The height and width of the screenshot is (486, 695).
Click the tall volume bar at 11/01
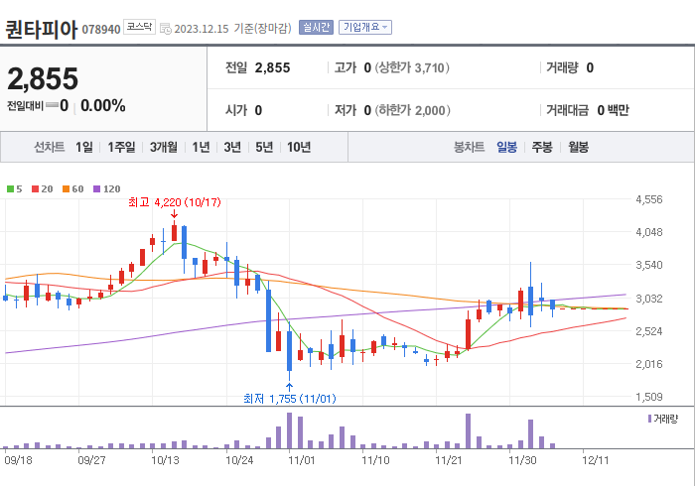[x=290, y=430]
